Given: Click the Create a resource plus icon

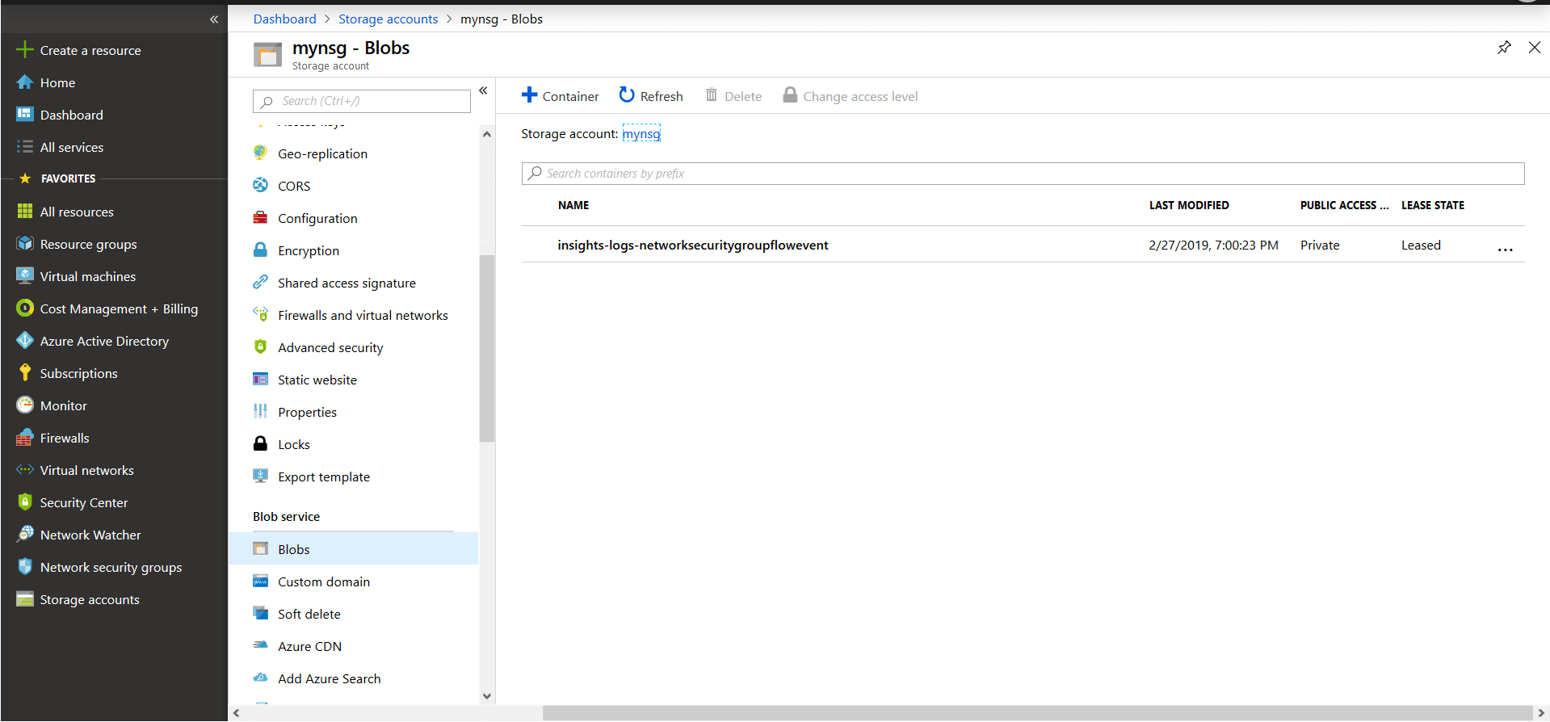Looking at the screenshot, I should point(25,50).
